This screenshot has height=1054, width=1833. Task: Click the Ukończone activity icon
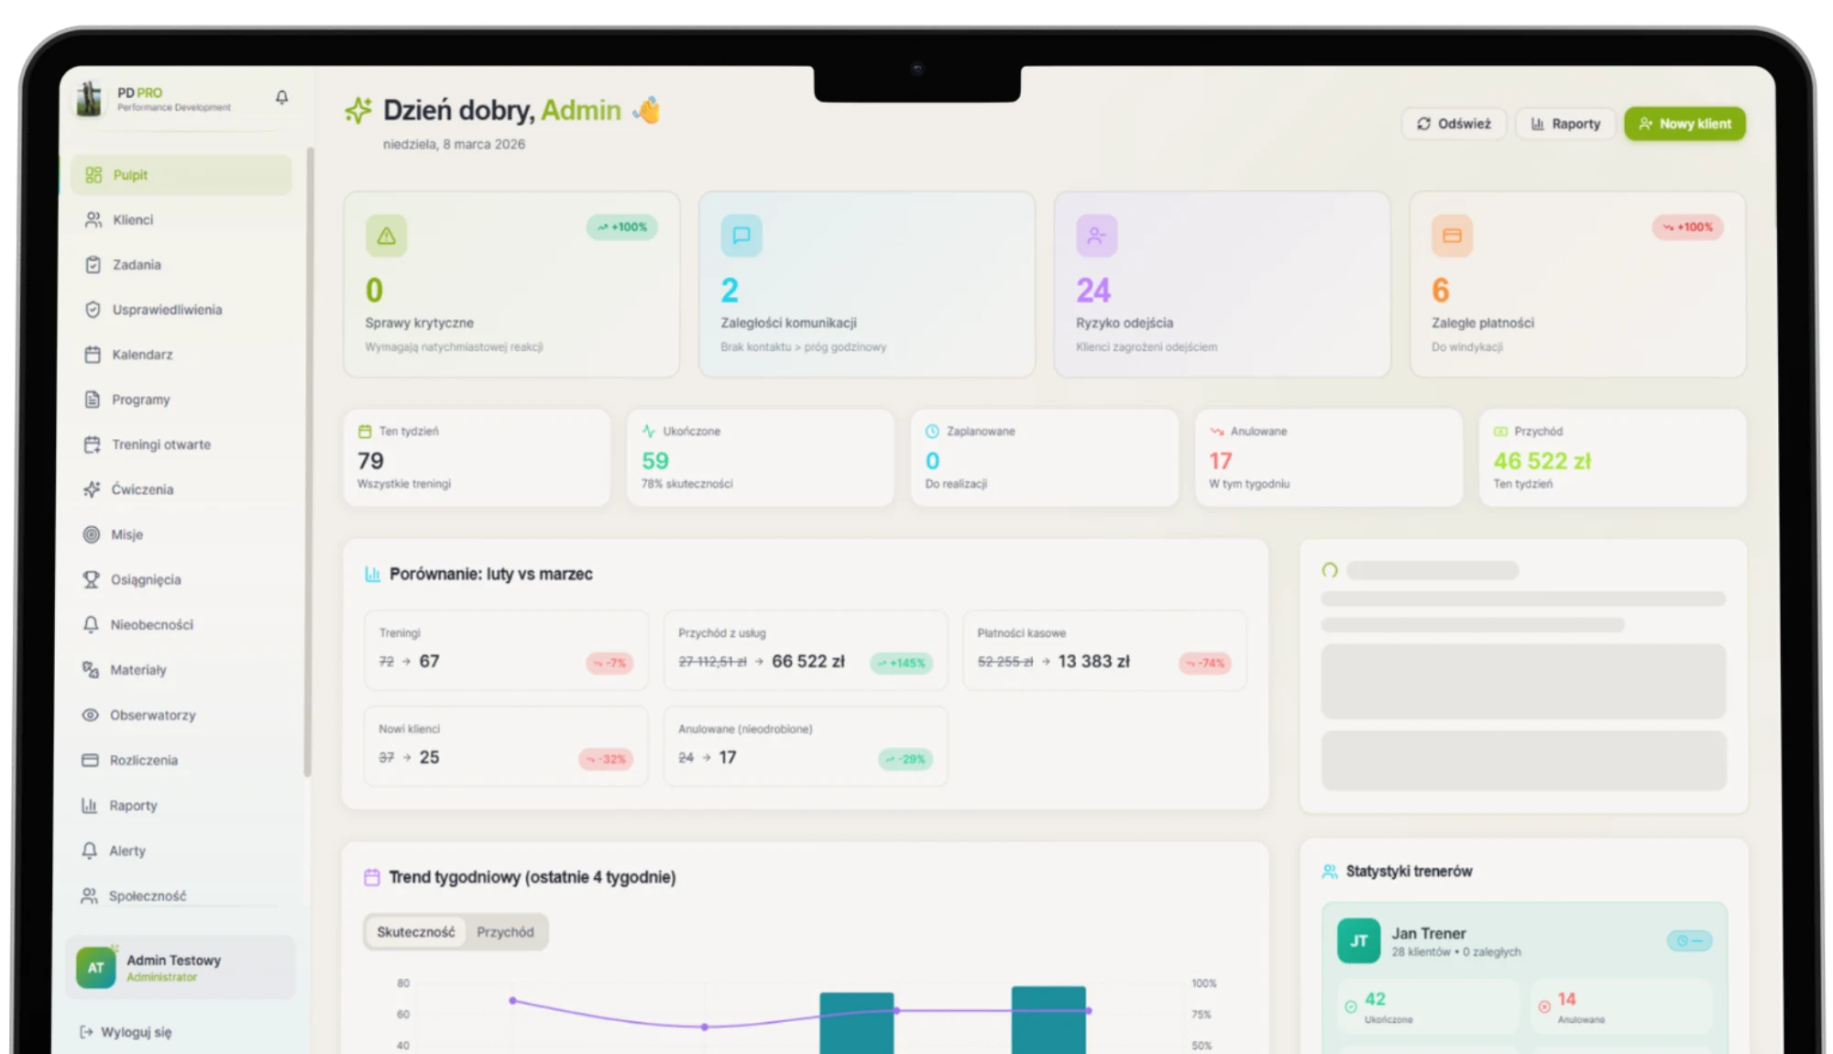point(649,432)
